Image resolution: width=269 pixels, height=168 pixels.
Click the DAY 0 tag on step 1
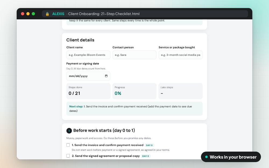tap(149, 145)
